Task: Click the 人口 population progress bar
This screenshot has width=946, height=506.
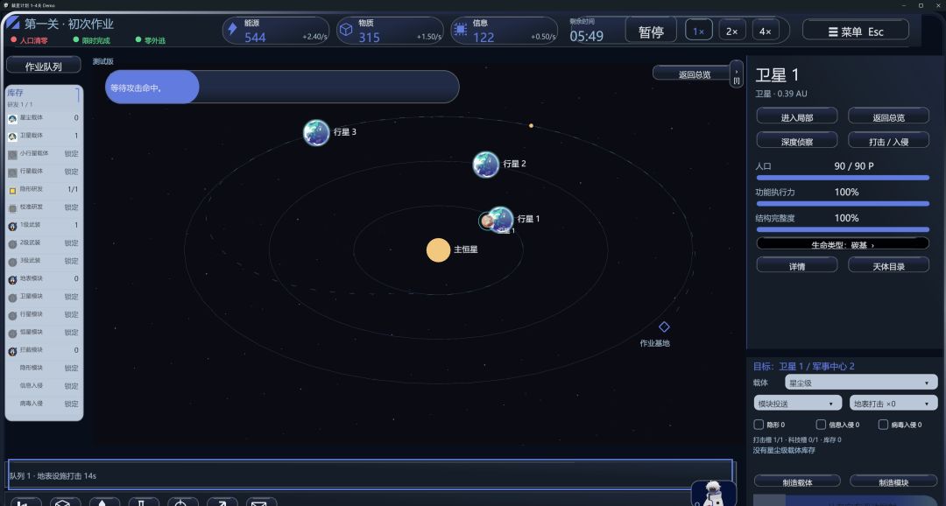Action: (x=843, y=178)
